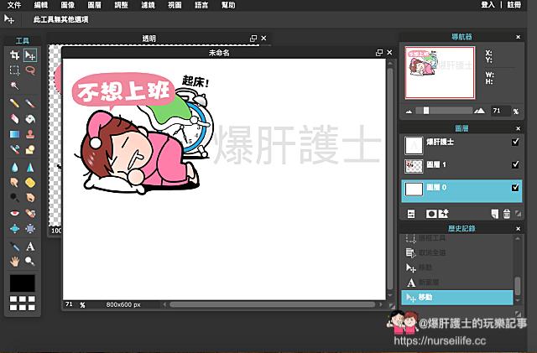Add a layer mask from layers panel

click(430, 214)
